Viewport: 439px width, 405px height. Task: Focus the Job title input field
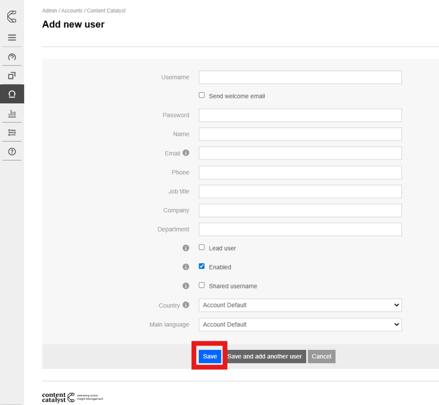pyautogui.click(x=300, y=192)
